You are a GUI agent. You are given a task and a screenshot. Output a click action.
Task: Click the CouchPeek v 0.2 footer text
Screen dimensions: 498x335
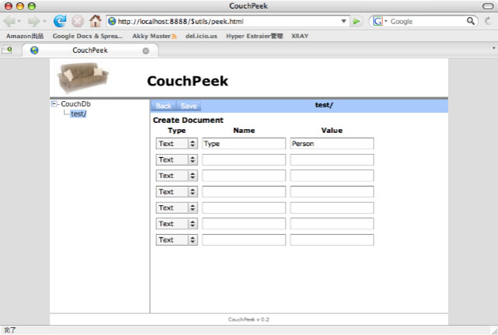point(248,319)
